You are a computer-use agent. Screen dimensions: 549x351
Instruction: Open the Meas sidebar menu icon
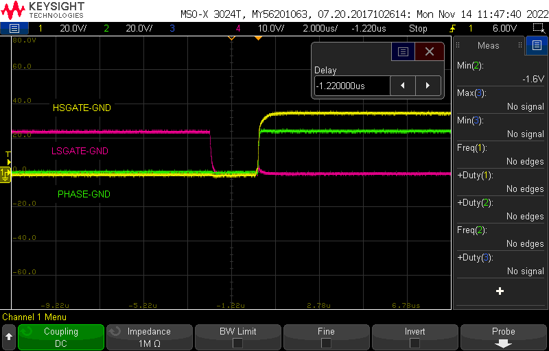point(537,45)
